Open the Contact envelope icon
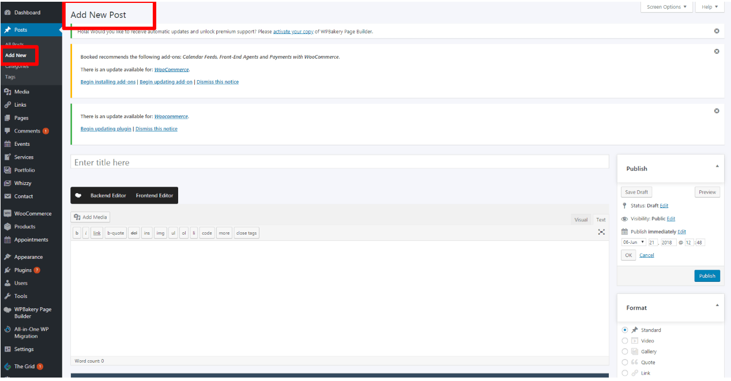This screenshot has width=731, height=381. point(7,196)
